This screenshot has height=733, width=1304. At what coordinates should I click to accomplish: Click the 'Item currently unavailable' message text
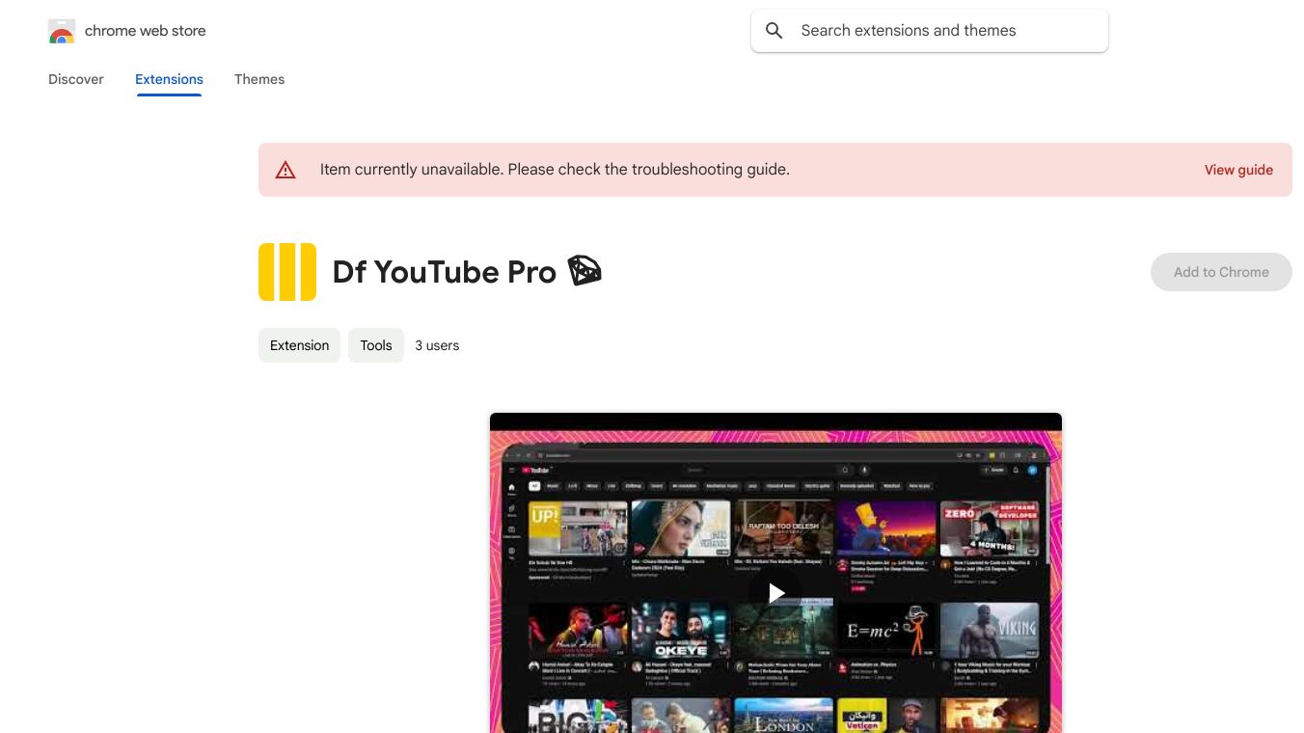pyautogui.click(x=555, y=170)
